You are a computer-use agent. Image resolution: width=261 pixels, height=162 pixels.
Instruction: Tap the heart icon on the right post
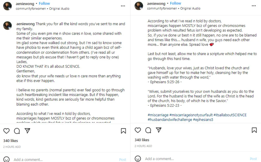(x=138, y=130)
